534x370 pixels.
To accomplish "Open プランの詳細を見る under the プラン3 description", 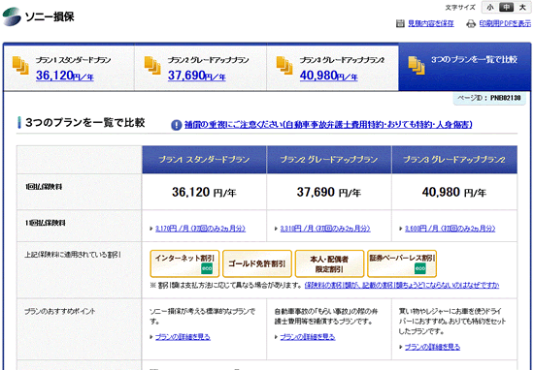I will (432, 347).
